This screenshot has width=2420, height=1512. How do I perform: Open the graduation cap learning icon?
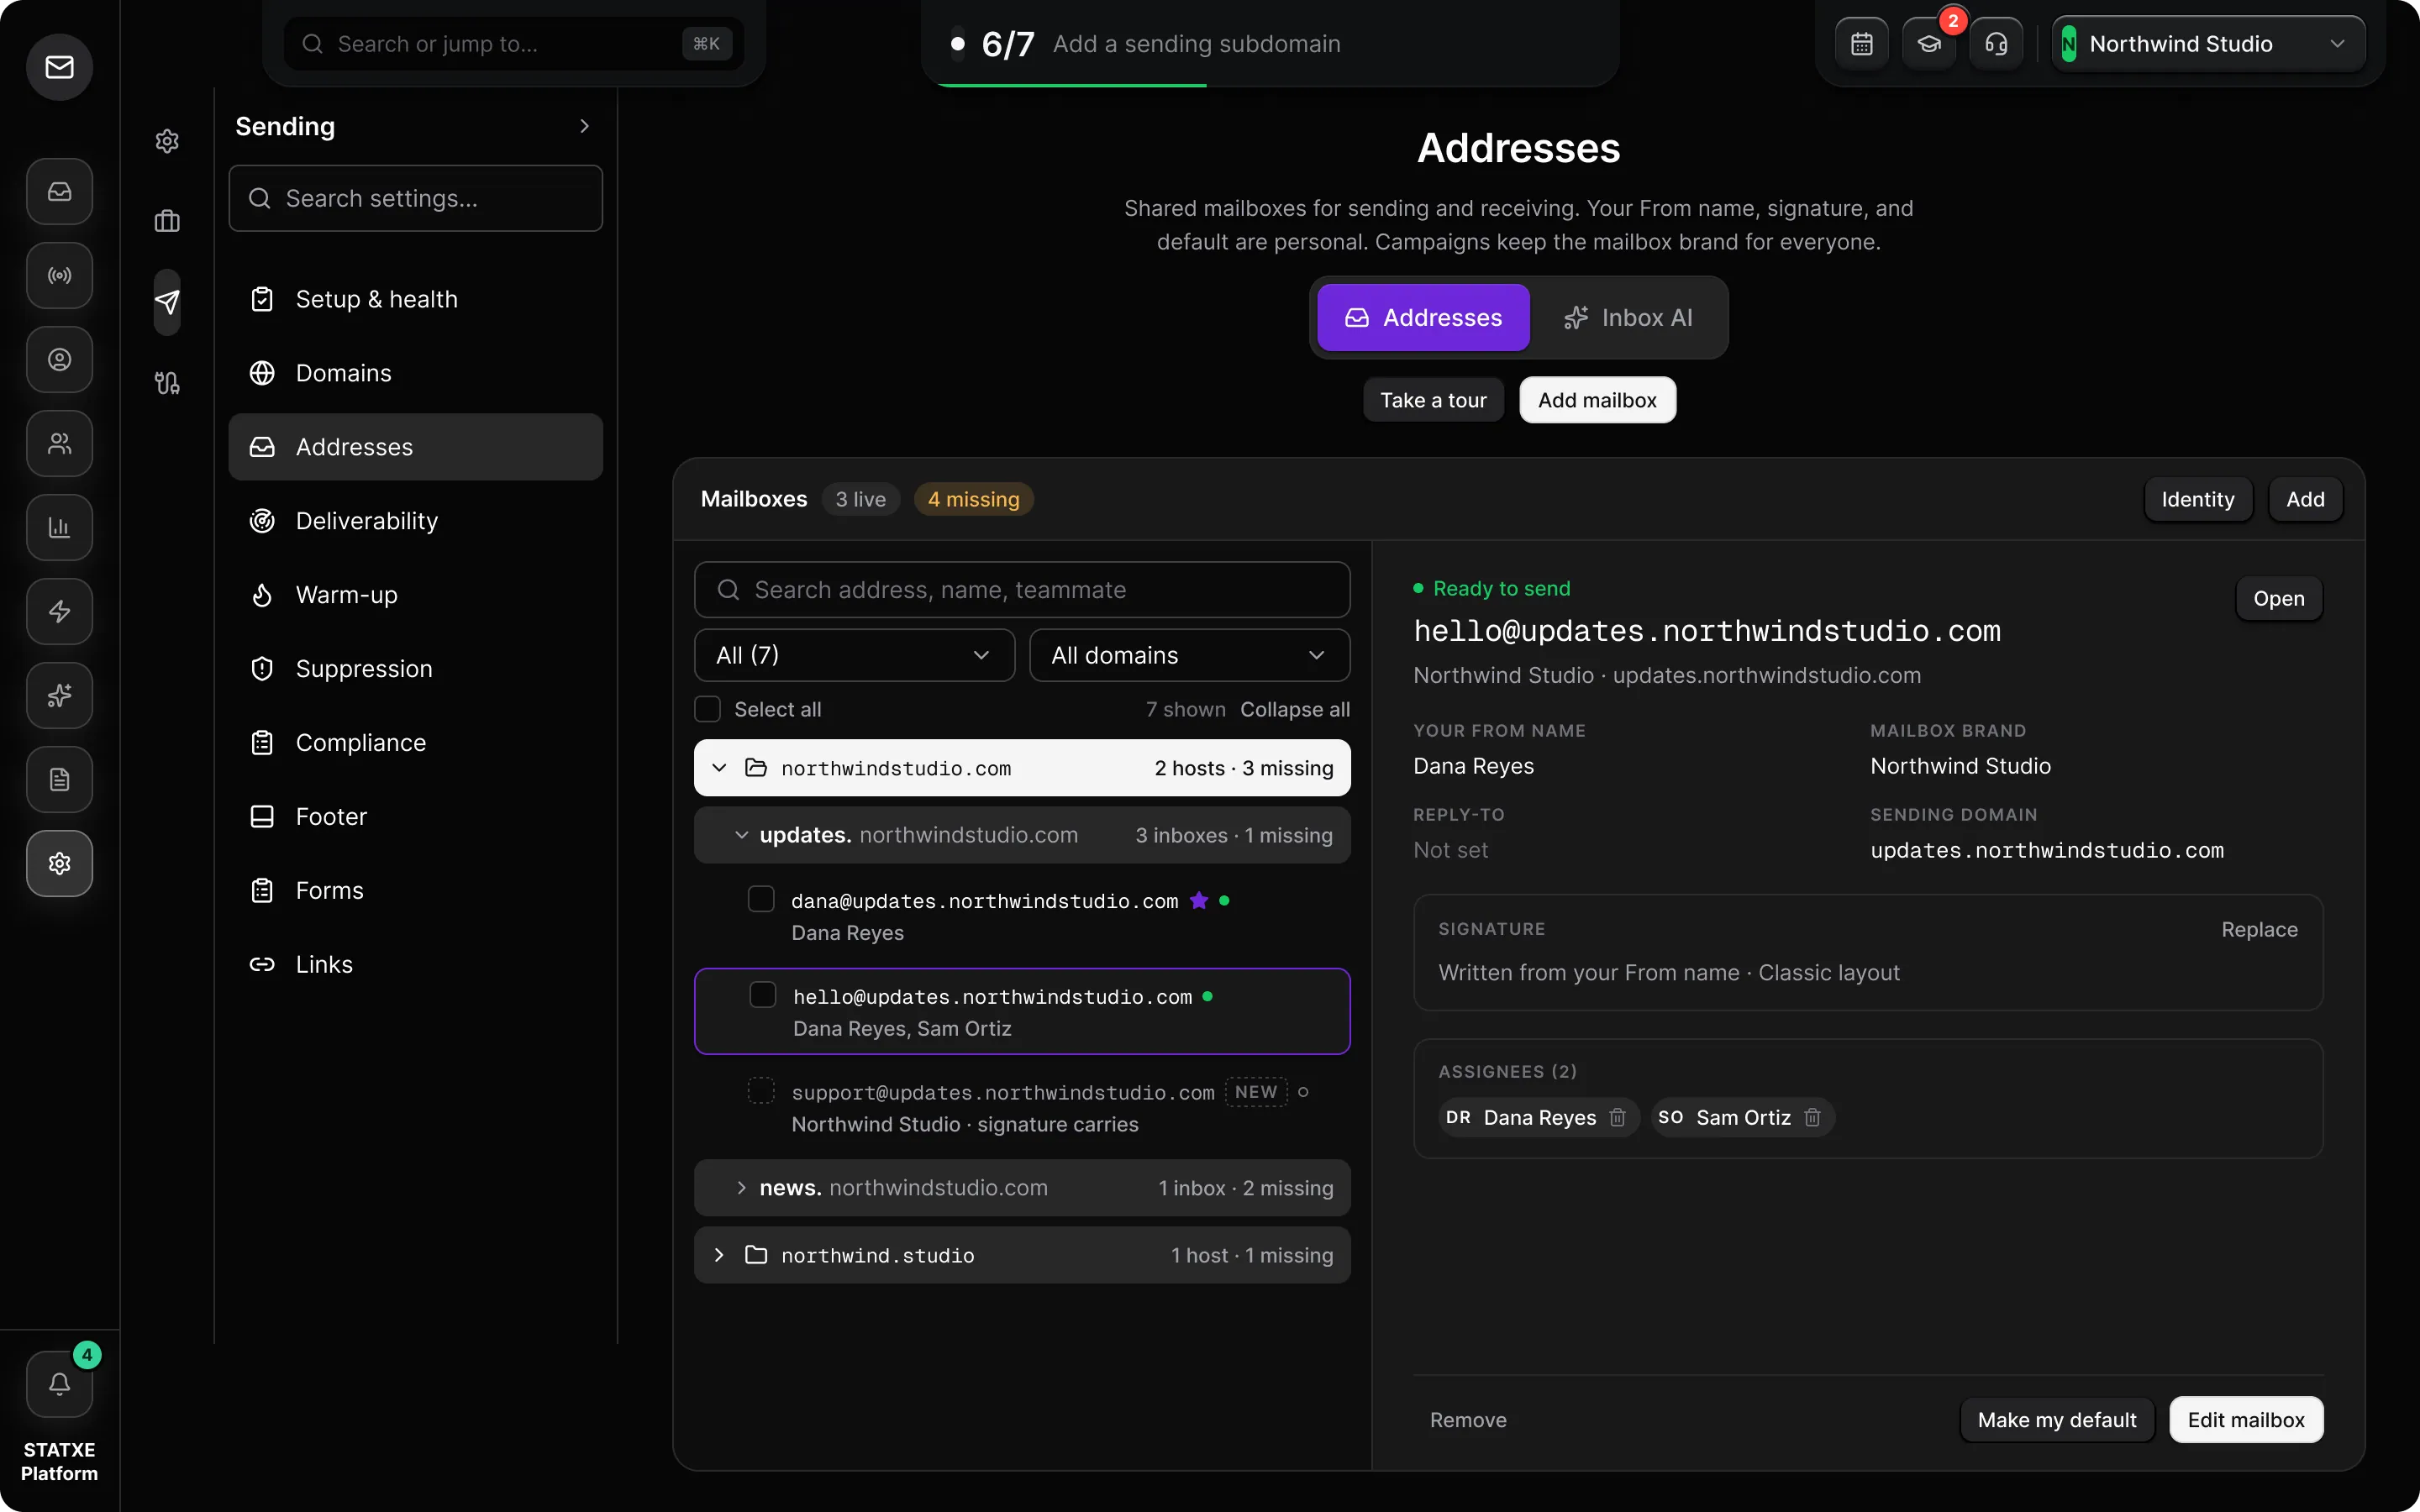point(1929,44)
